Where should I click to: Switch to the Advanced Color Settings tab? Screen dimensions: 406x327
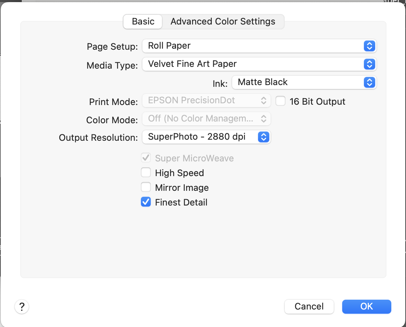click(223, 21)
